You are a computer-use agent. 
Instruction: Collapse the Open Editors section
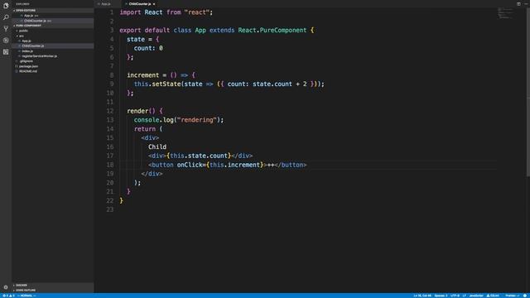point(53,11)
